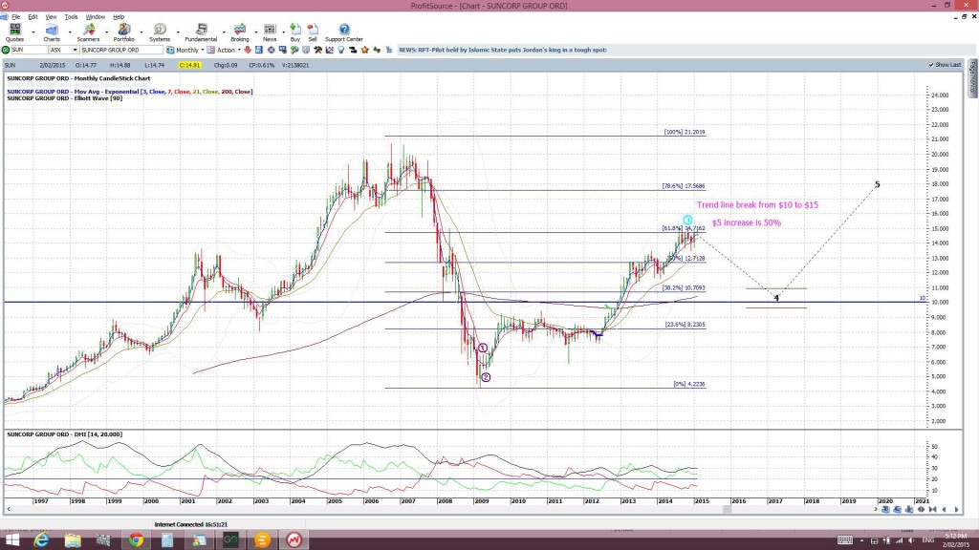
Task: Click the horizontal scrollbar right arrow
Action: point(876,510)
